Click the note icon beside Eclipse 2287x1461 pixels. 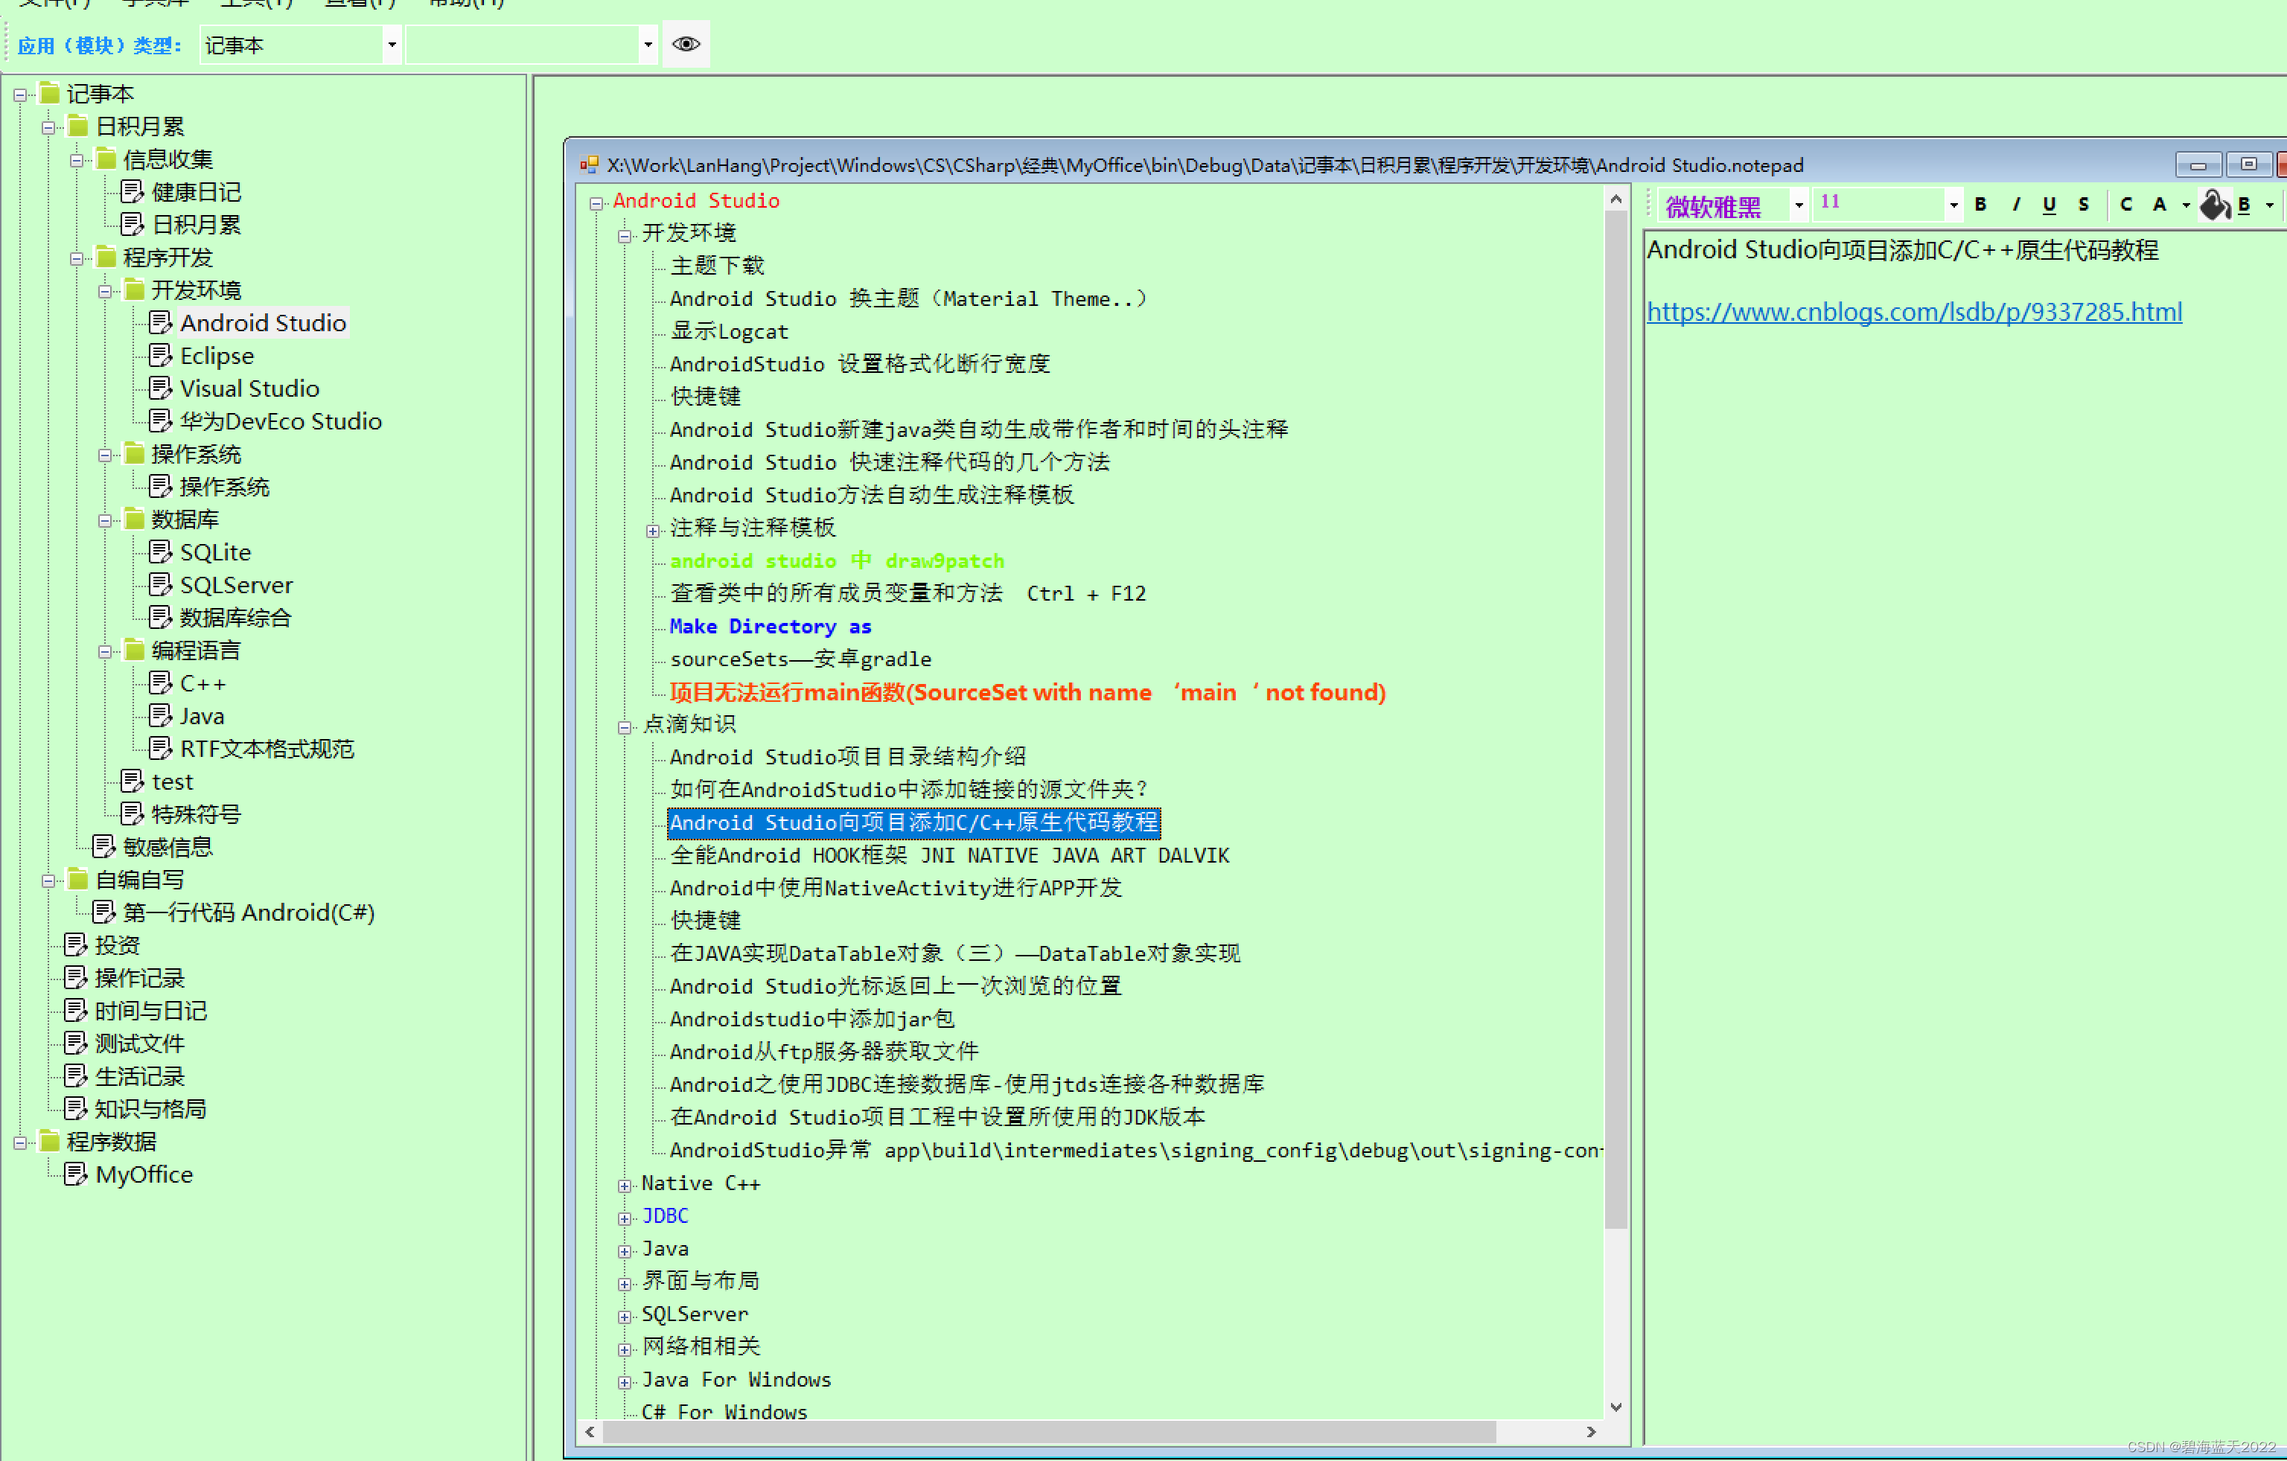(161, 355)
